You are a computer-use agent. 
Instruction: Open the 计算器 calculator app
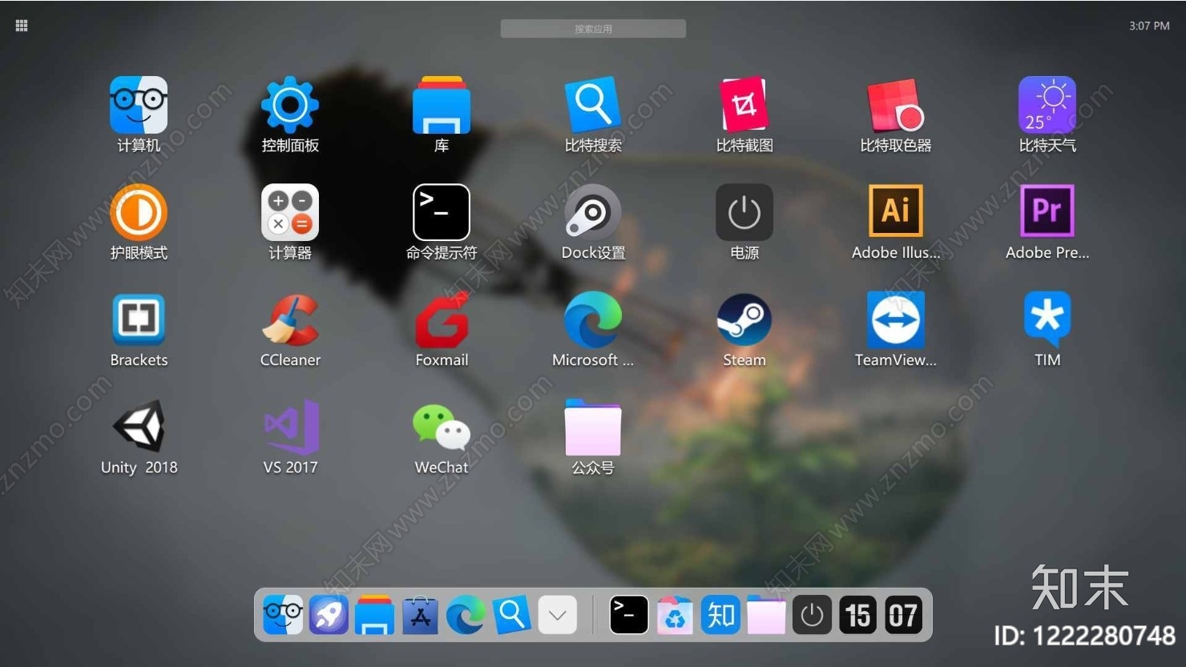point(290,212)
